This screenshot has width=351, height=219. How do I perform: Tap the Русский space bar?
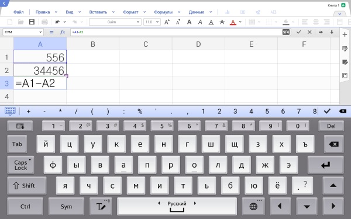[x=177, y=206]
